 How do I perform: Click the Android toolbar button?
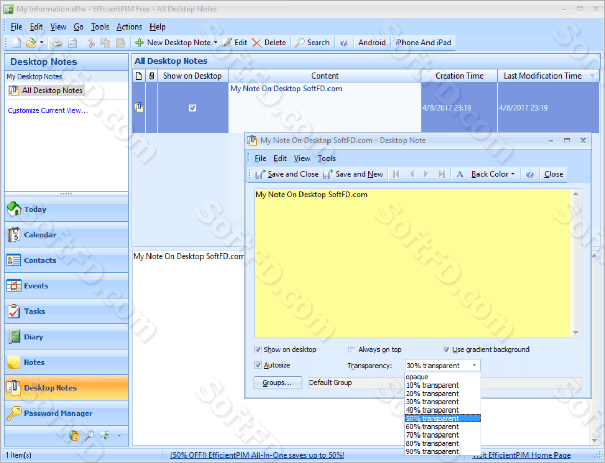coord(371,43)
